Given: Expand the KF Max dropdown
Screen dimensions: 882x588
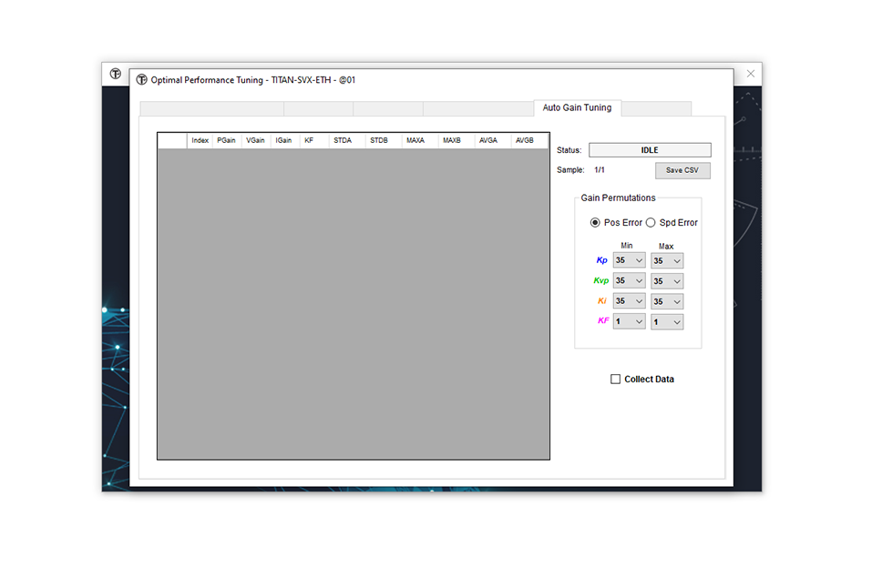Looking at the screenshot, I should click(667, 322).
